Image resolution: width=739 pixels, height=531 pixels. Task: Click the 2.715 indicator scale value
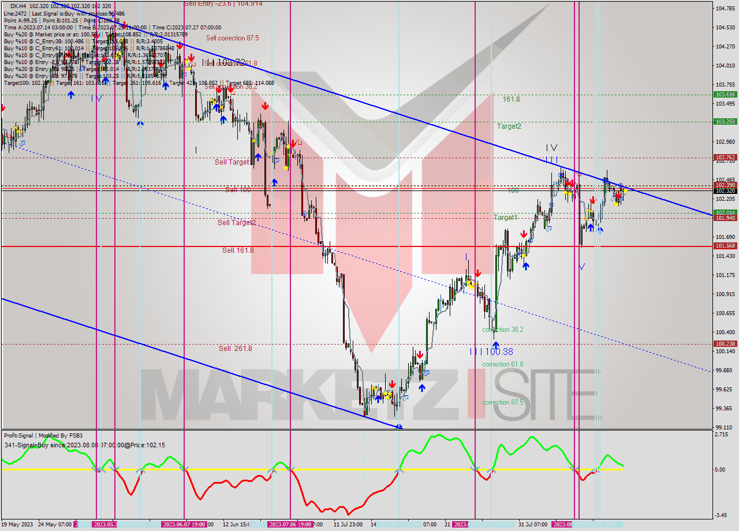point(722,434)
